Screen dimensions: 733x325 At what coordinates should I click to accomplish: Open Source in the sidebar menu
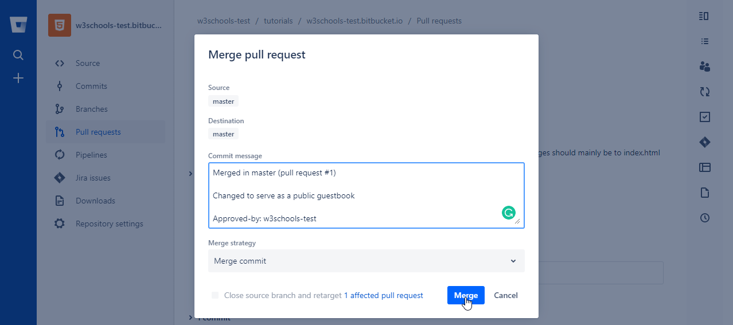87,63
